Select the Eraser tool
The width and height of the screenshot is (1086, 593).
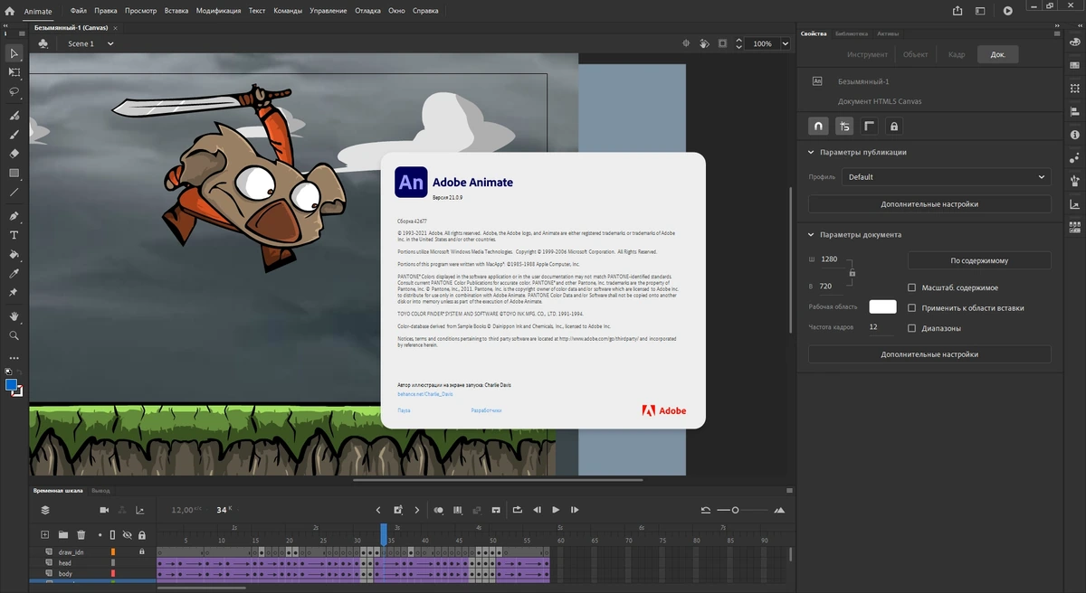pyautogui.click(x=14, y=154)
